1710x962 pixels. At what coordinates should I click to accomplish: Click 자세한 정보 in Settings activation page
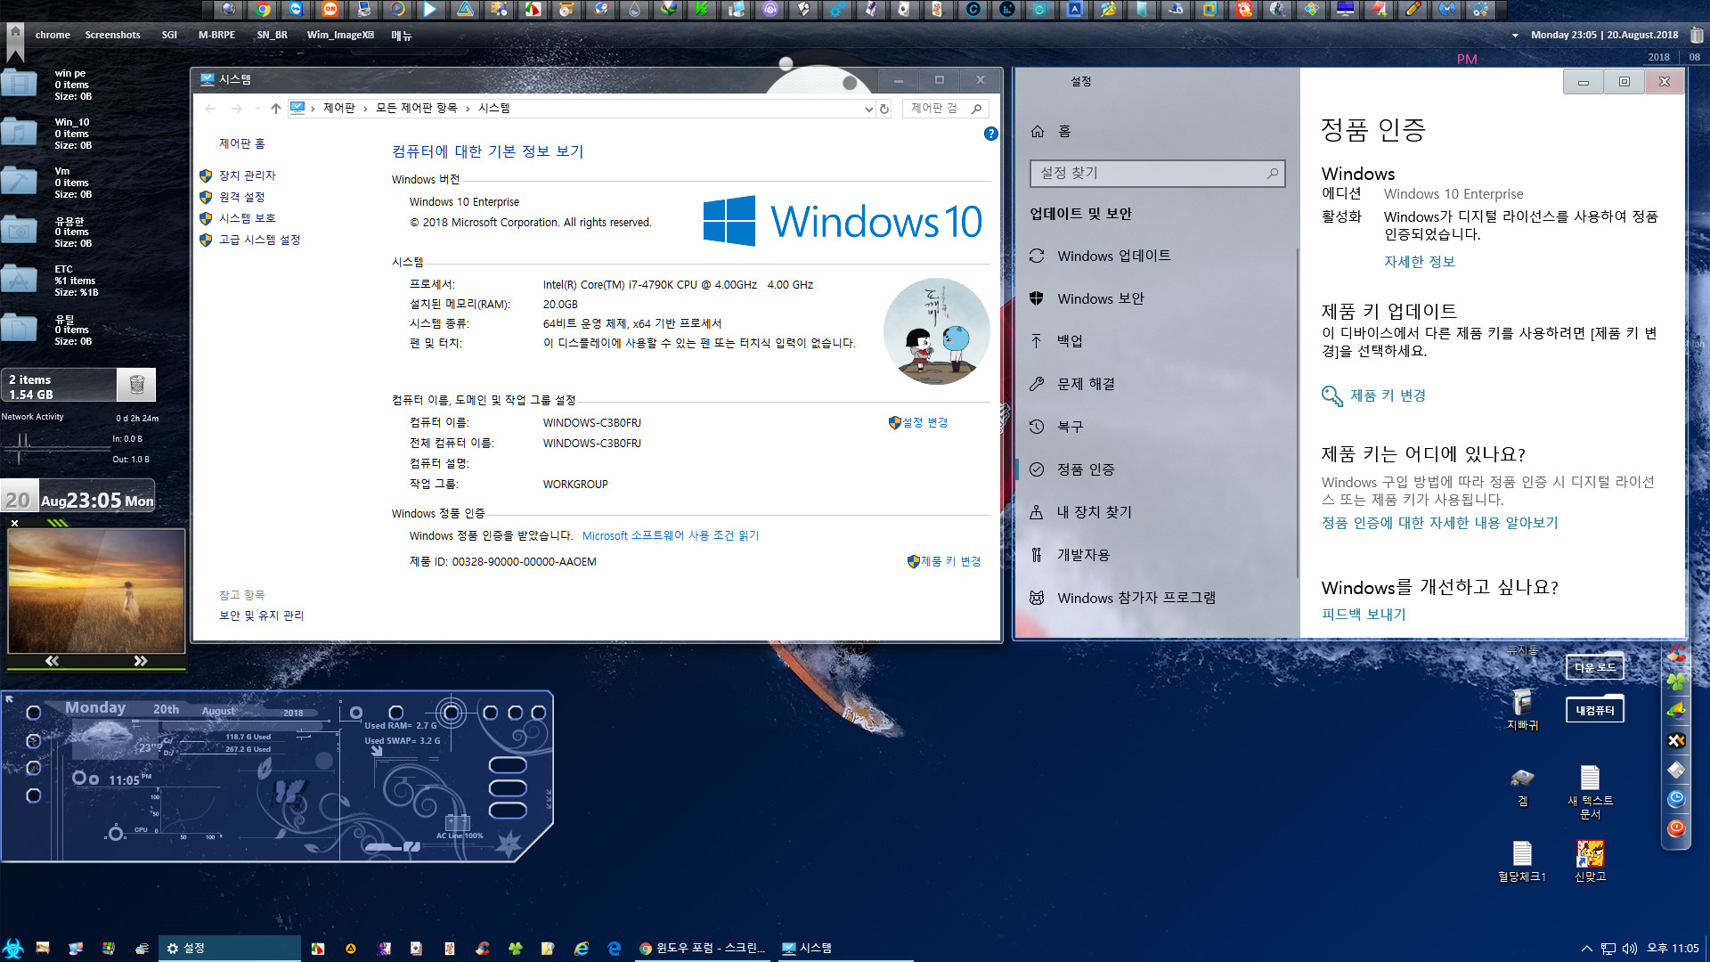(x=1419, y=262)
